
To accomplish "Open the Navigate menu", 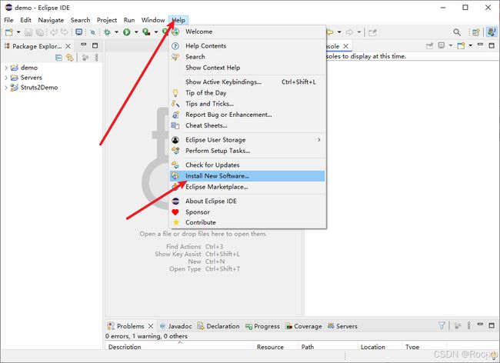I will (51, 20).
